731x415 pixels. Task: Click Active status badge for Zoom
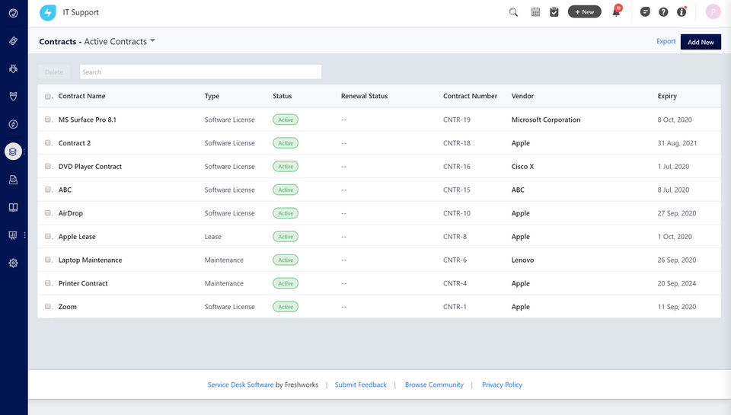pos(286,307)
